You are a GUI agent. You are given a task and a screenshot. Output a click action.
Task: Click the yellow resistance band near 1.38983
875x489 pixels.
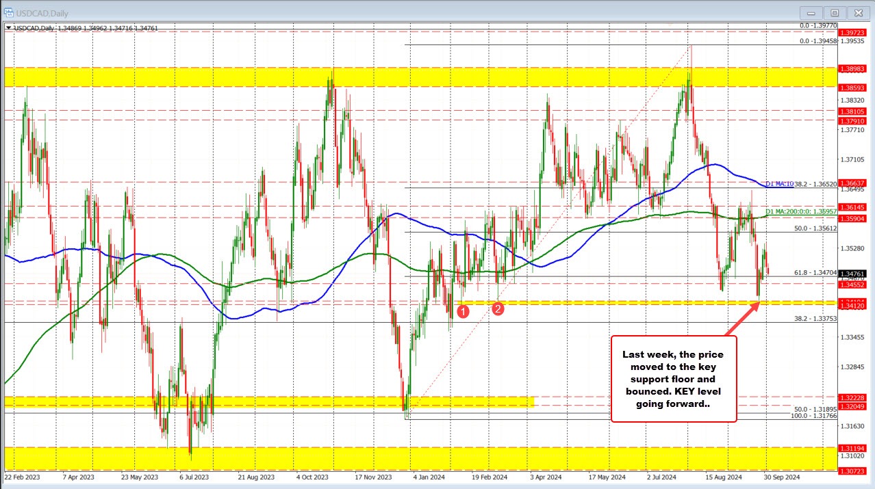(x=411, y=75)
